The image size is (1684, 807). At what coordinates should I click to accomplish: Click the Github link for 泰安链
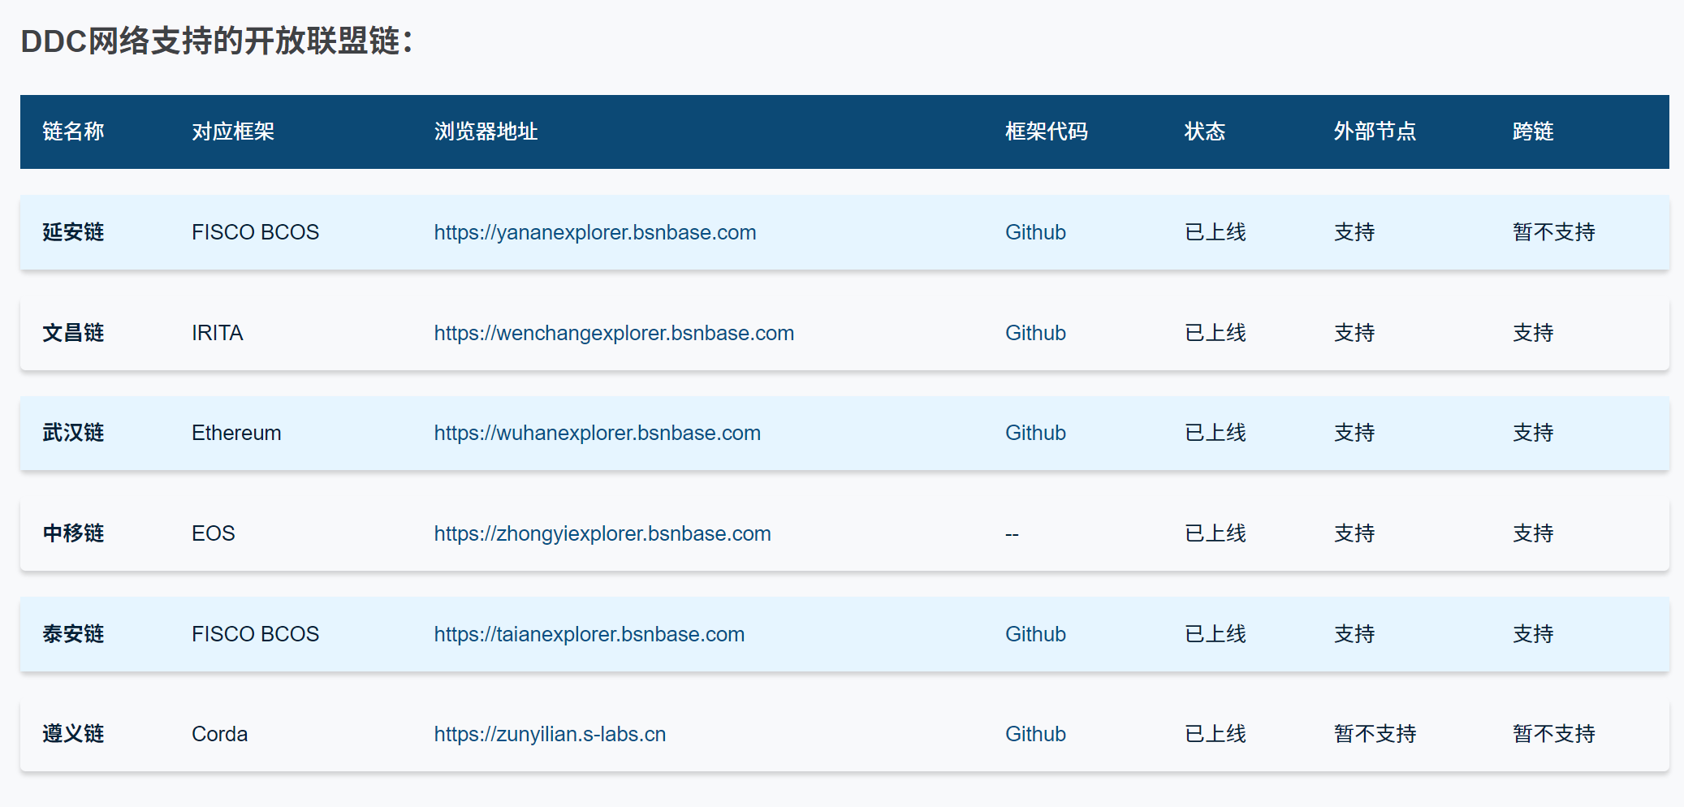pyautogui.click(x=1034, y=634)
